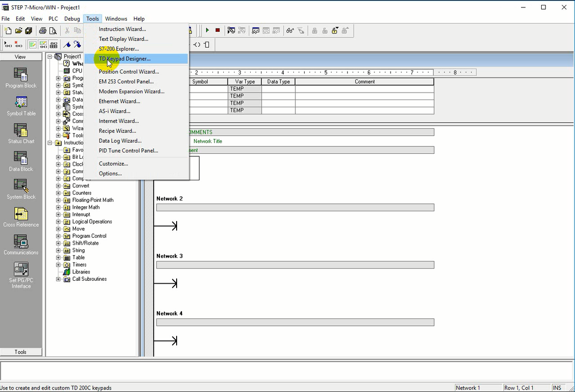Open the Debug menu
Viewport: 575px width, 392px height.
click(72, 19)
